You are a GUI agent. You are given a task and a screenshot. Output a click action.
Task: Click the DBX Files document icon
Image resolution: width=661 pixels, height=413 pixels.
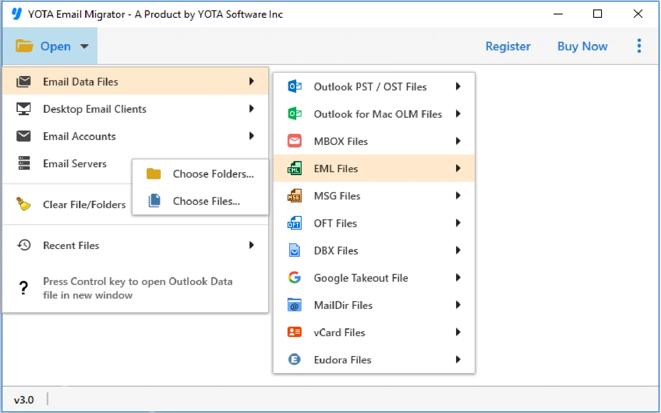click(x=295, y=250)
